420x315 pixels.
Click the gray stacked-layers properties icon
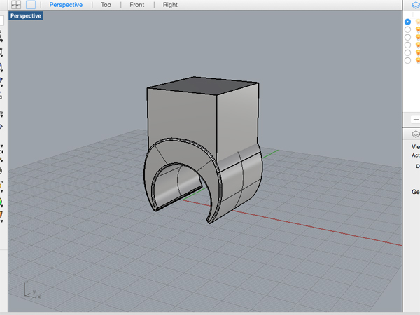click(x=416, y=134)
